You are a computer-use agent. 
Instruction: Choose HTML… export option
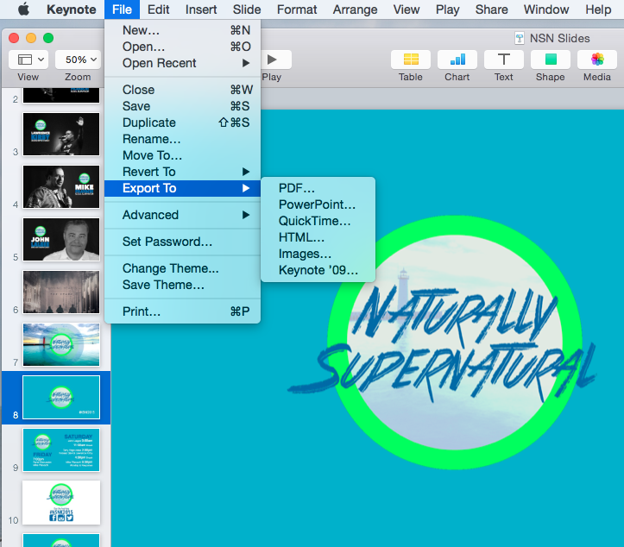[x=318, y=237]
